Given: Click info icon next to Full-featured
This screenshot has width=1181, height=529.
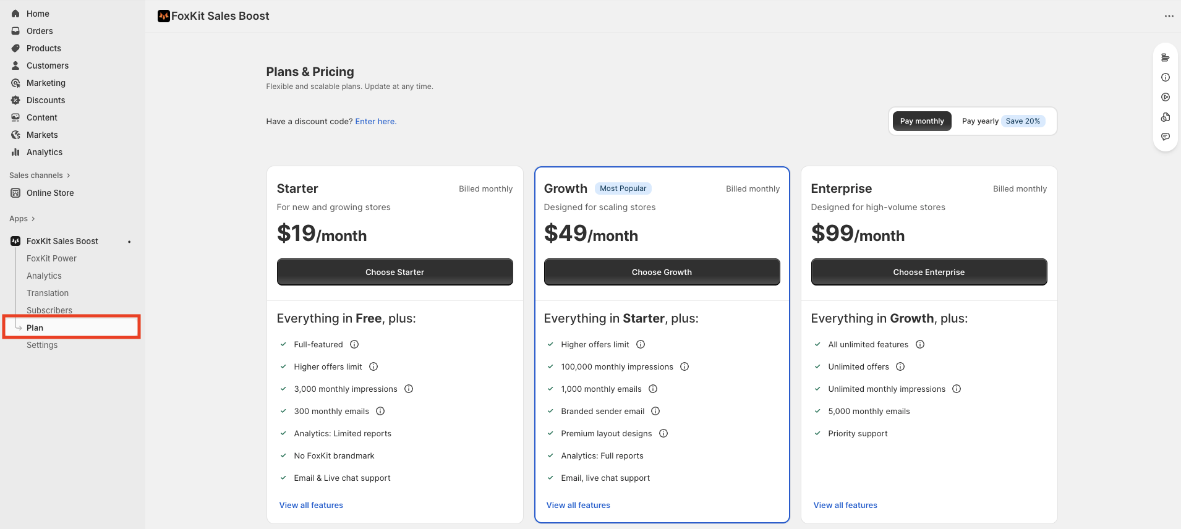Looking at the screenshot, I should pos(354,344).
